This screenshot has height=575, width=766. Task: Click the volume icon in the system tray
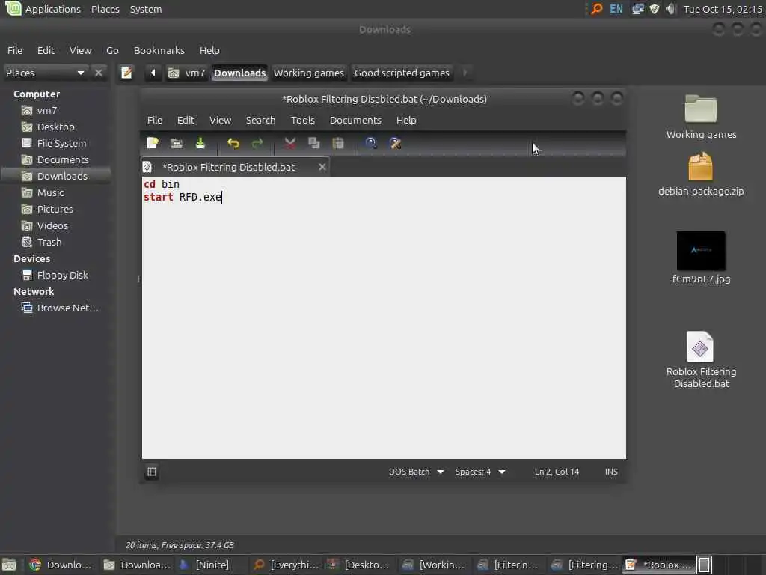click(x=671, y=9)
